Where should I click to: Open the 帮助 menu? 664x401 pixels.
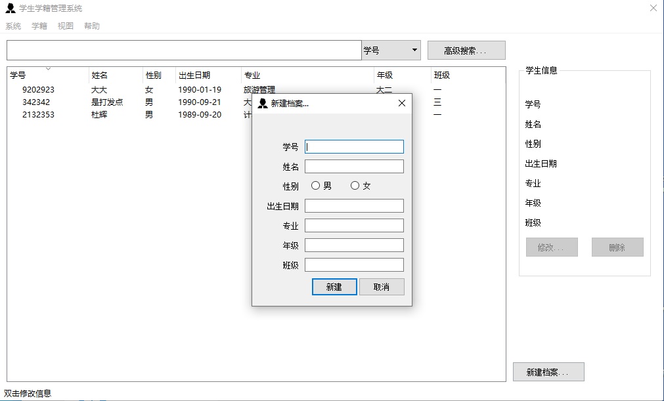(91, 26)
